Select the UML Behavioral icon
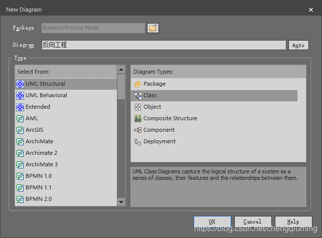 click(20, 95)
